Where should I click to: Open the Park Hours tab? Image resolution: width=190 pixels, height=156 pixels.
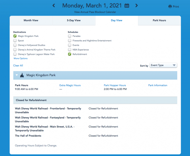(x=159, y=20)
